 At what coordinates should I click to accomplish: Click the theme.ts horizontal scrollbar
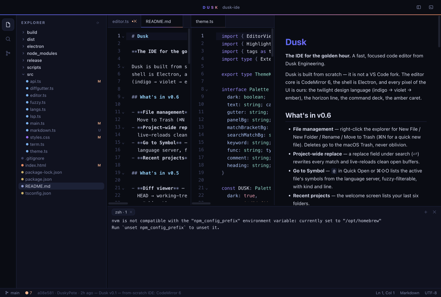click(201, 203)
